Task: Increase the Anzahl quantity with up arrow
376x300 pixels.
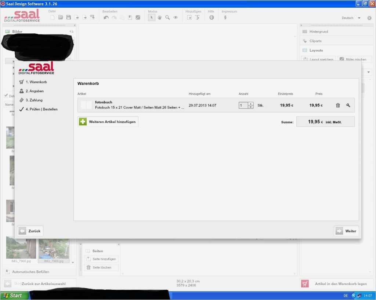Action: [x=250, y=104]
